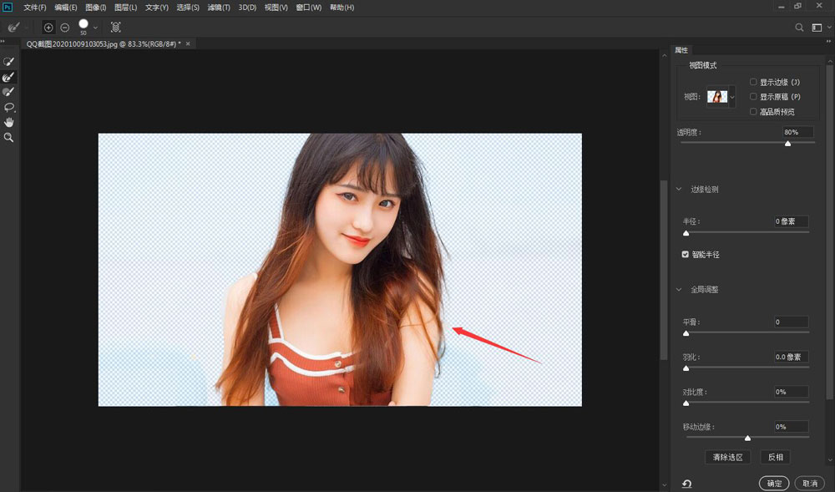Click the 确定 button
Image resolution: width=835 pixels, height=492 pixels.
774,483
